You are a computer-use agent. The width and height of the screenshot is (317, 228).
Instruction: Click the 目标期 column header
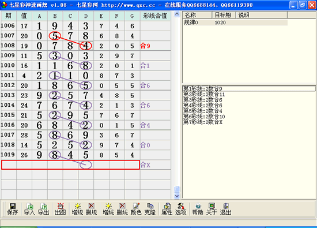pos(224,15)
